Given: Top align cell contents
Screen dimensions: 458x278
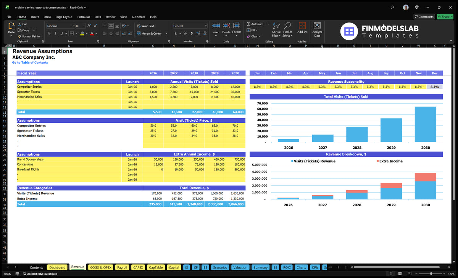Looking at the screenshot, I should coord(105,26).
